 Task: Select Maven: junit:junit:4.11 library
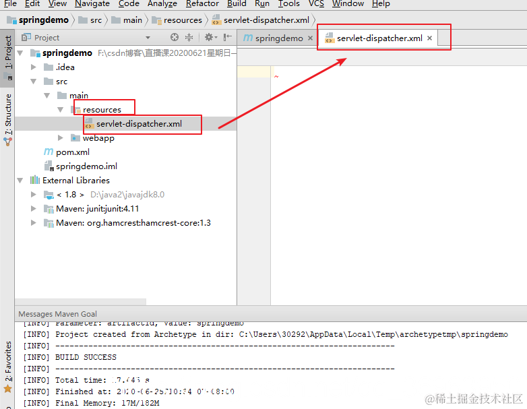coord(98,209)
